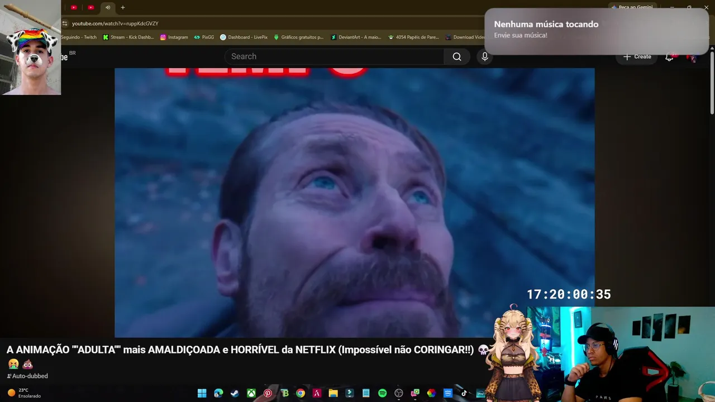This screenshot has height=402, width=715.
Task: Open site information icon in address bar
Action: coord(65,23)
